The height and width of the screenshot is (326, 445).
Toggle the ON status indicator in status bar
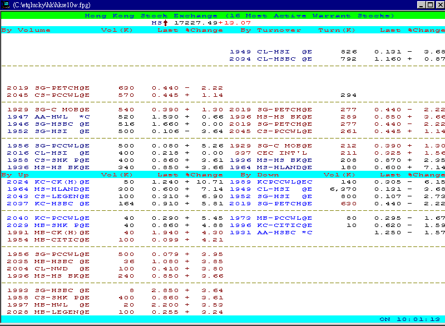(385, 319)
